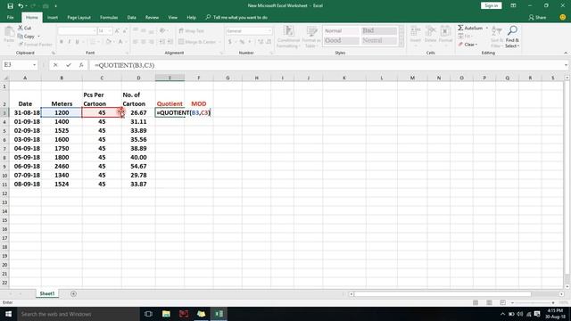Click the Find & Select magnifier icon
Viewport: 571px width, 321px height.
pyautogui.click(x=512, y=30)
